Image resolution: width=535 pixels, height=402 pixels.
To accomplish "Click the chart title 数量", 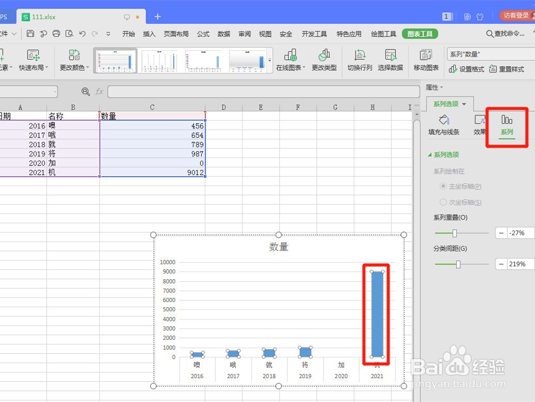I will coord(279,247).
